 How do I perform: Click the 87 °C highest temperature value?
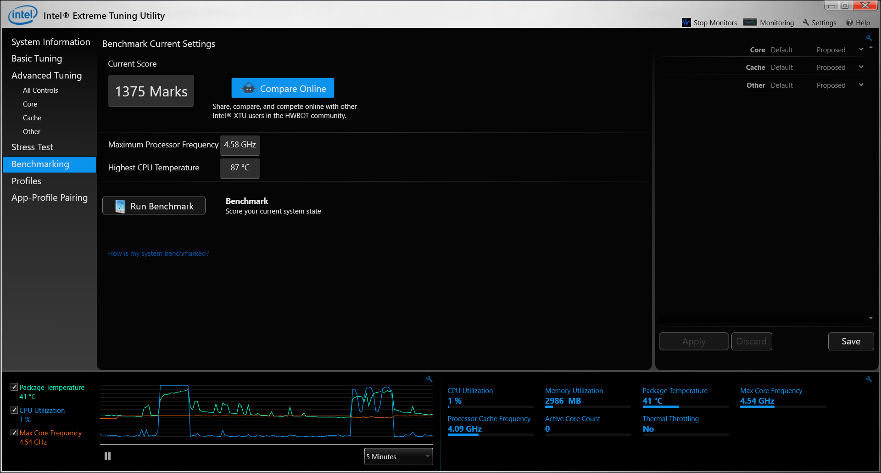(x=240, y=168)
